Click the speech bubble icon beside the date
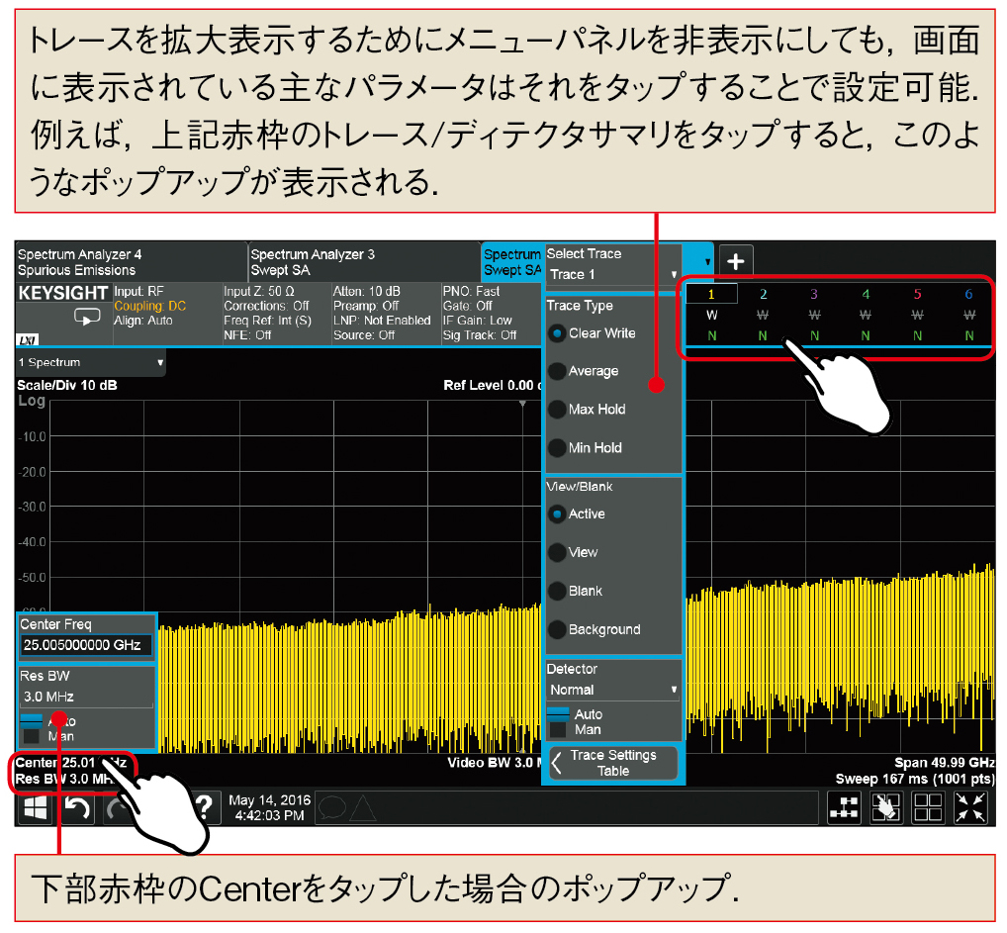1007x933 pixels. coord(332,807)
